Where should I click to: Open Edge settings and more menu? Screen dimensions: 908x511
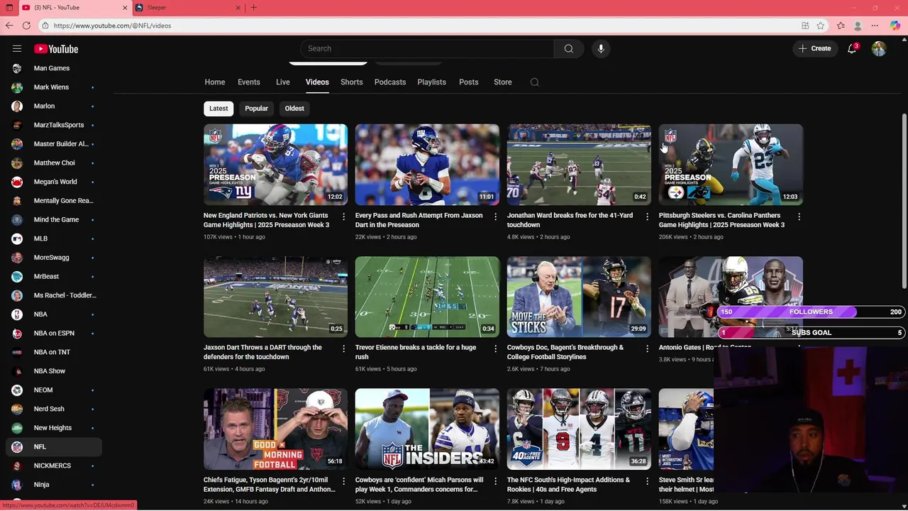875,26
